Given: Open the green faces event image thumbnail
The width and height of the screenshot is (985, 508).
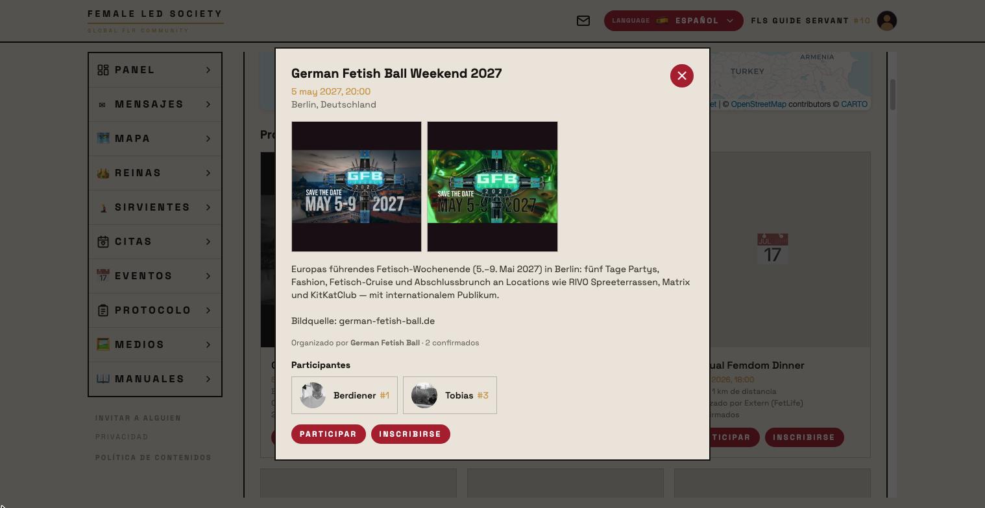Looking at the screenshot, I should tap(492, 187).
